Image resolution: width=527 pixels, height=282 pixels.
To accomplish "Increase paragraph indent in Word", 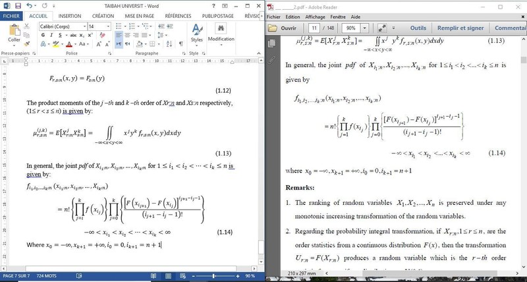I will [x=170, y=26].
